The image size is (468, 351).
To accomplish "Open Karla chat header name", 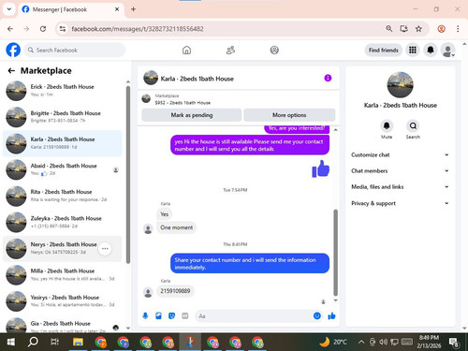I will point(197,79).
